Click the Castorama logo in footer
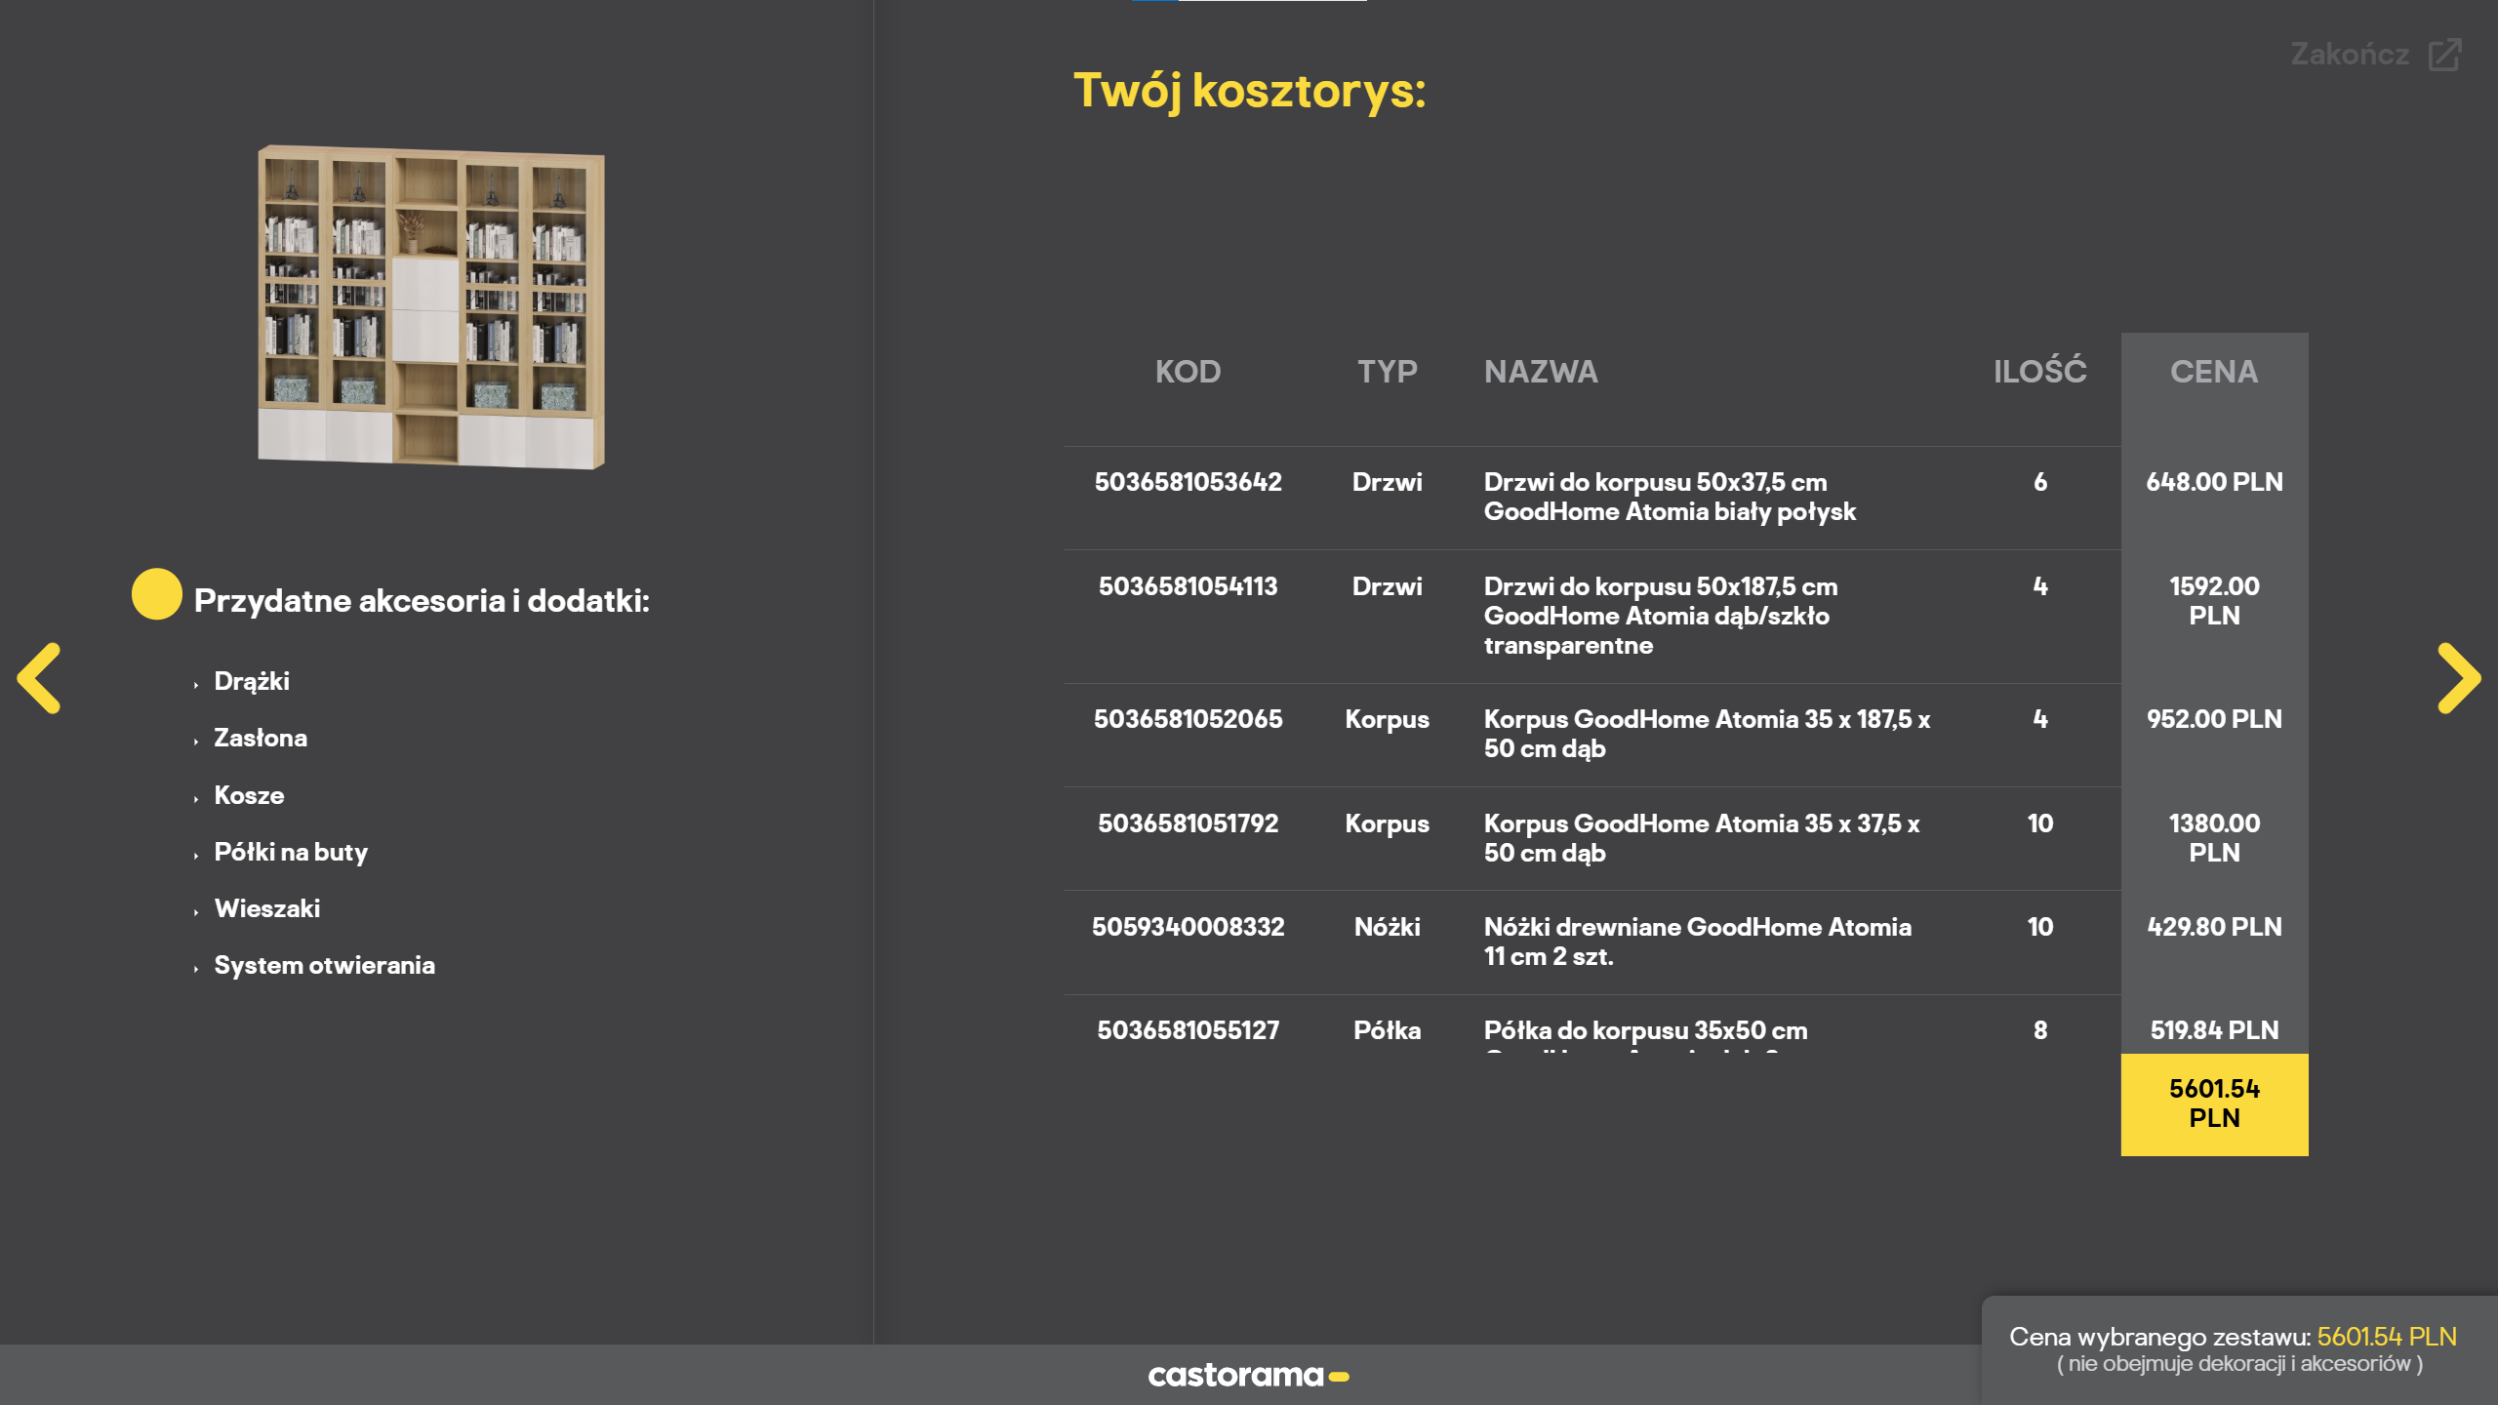The image size is (2498, 1405). coord(1248,1376)
